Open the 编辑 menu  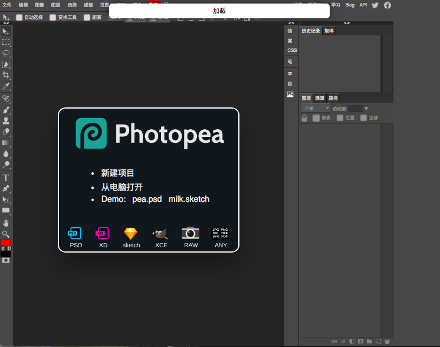(23, 5)
